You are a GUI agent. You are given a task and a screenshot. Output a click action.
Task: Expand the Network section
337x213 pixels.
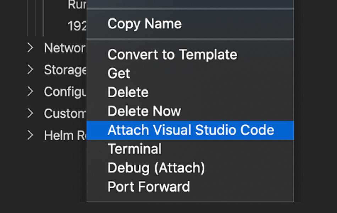[x=30, y=48]
